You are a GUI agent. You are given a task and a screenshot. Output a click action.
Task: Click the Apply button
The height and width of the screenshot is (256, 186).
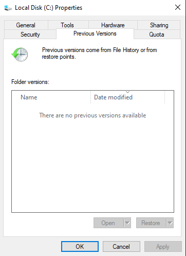click(163, 247)
